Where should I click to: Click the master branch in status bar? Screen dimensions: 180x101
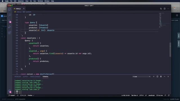[12, 95]
